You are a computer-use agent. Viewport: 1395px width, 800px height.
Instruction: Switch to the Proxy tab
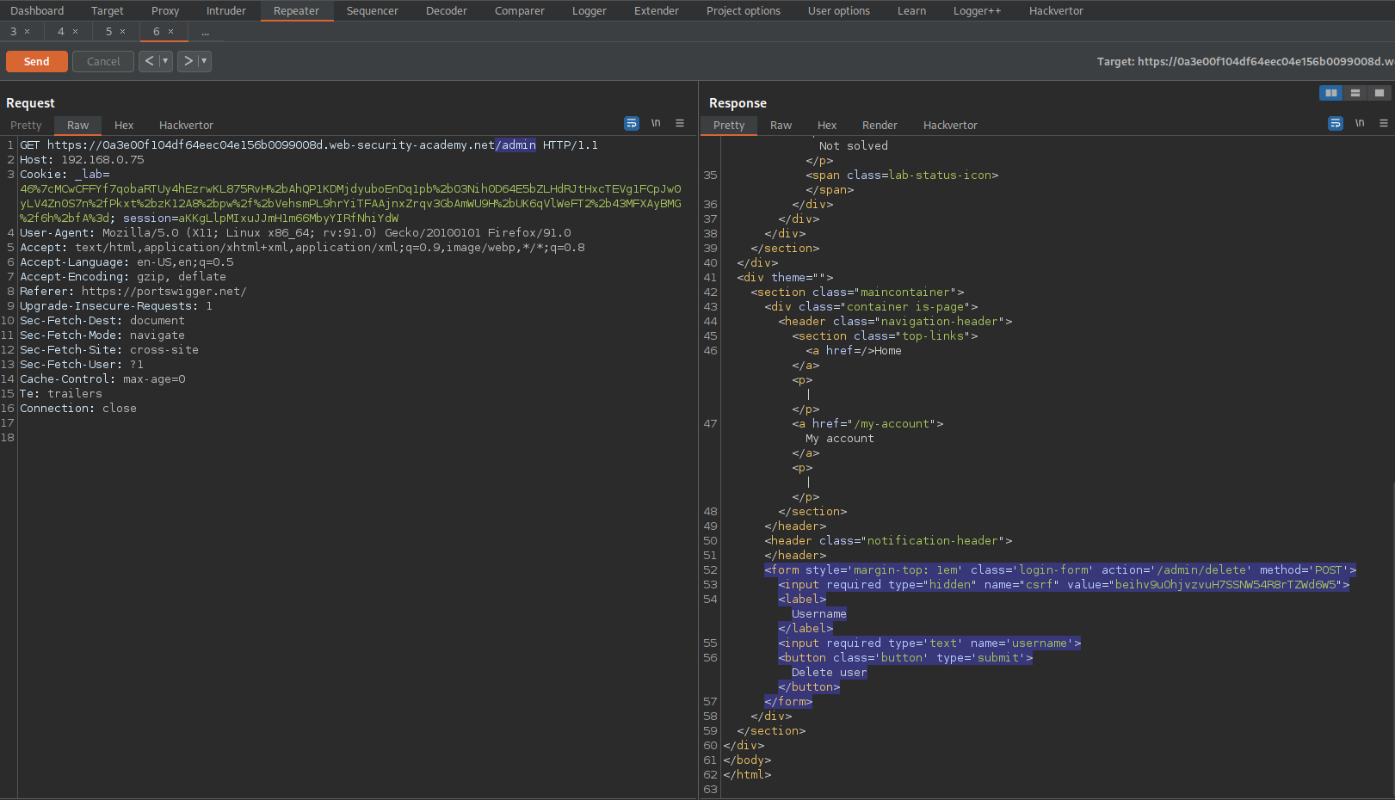point(165,11)
